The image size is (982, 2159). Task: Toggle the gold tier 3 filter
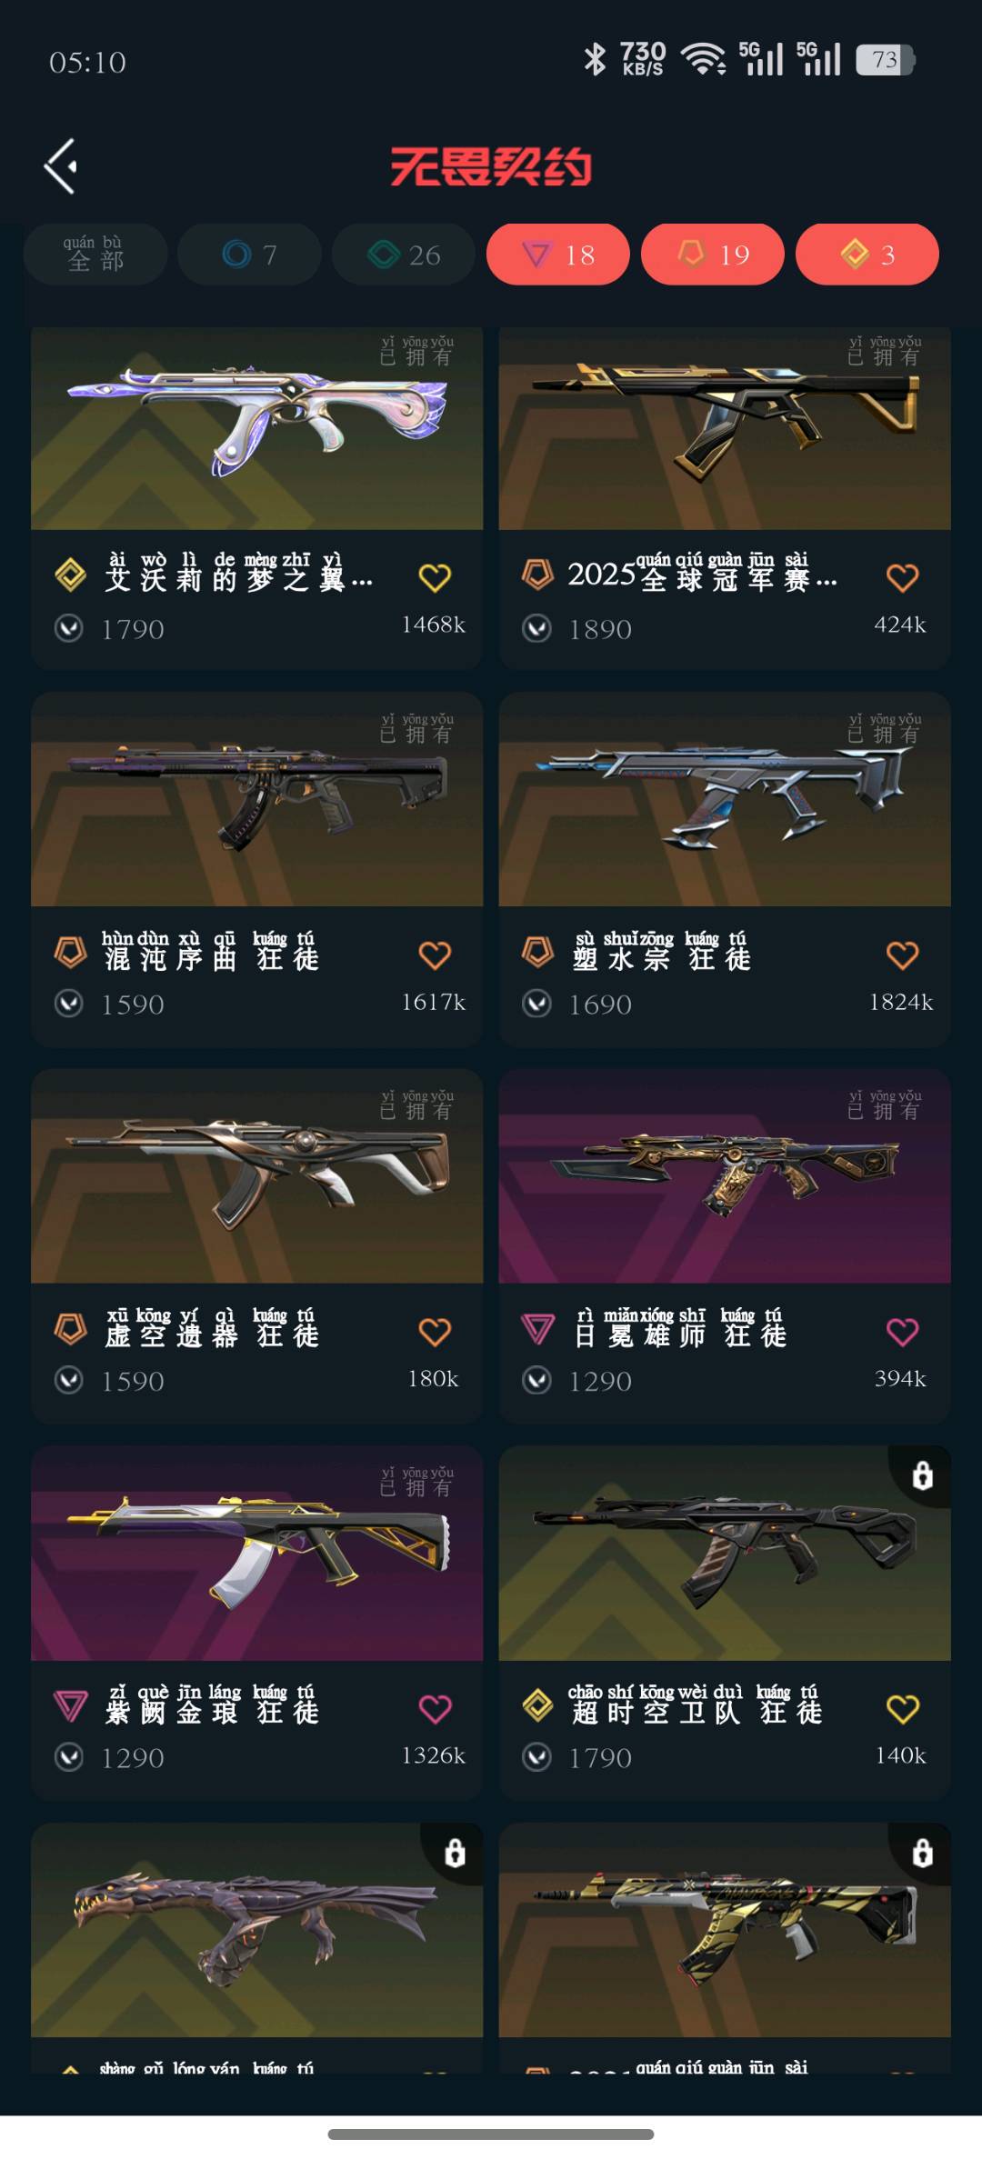coord(867,255)
